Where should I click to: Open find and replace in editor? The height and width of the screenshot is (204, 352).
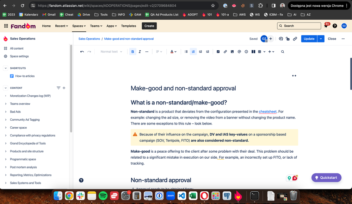(x=282, y=52)
